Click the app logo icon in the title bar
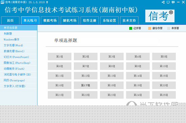 pyautogui.click(x=2, y=2)
